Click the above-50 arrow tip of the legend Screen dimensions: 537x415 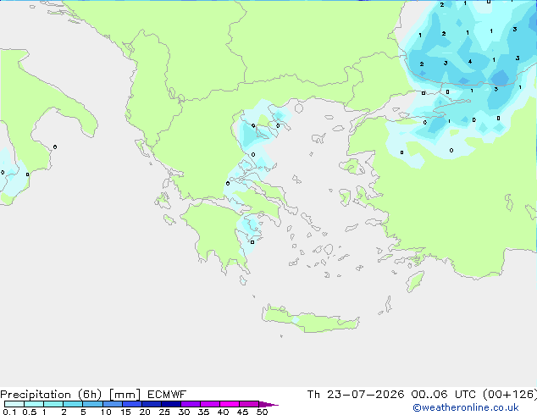click(268, 404)
